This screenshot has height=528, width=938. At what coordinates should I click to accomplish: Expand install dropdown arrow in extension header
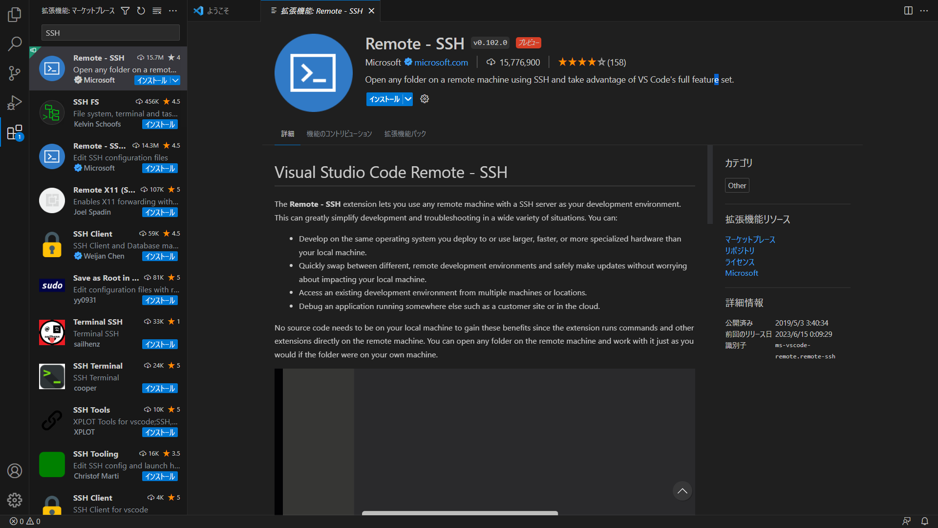[408, 99]
